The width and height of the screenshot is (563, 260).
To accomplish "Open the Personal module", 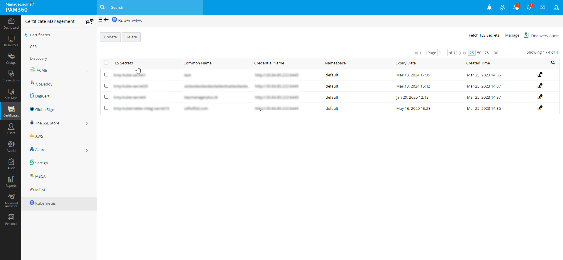I will pos(11,220).
